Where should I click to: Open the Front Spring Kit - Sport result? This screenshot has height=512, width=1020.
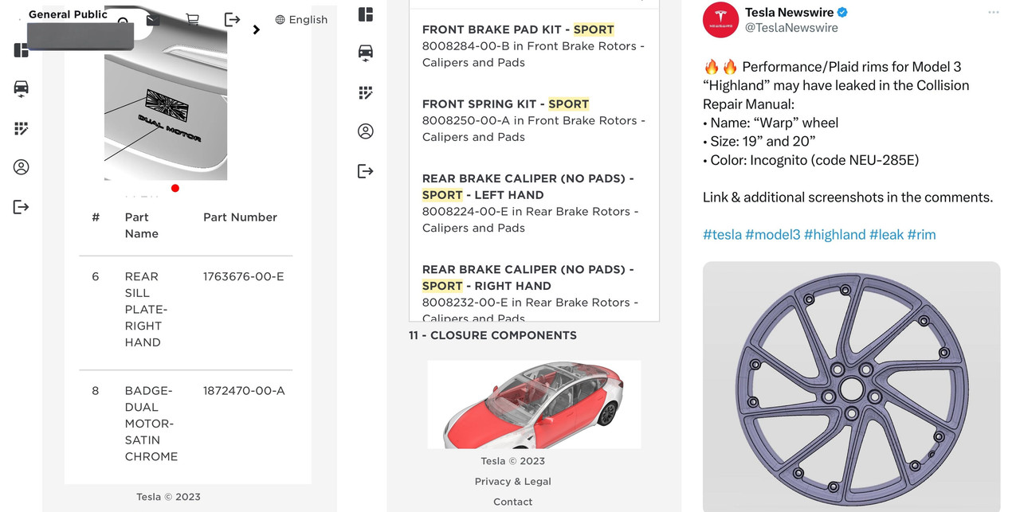534,120
